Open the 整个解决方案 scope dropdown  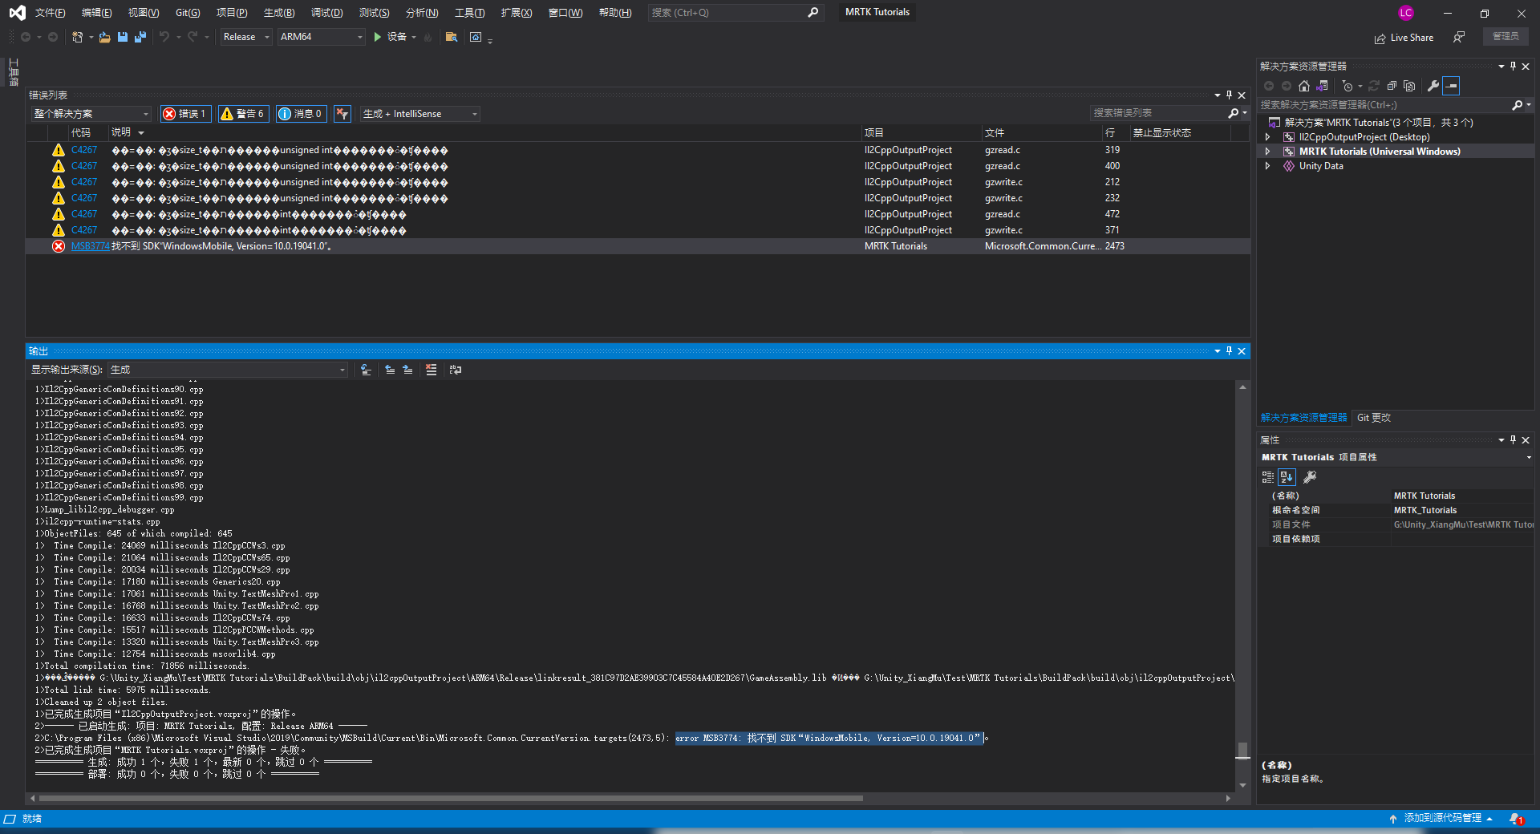click(91, 114)
